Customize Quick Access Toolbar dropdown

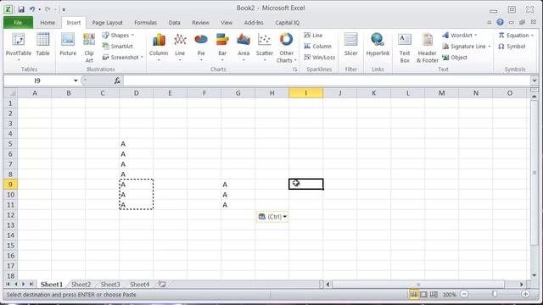click(x=64, y=9)
